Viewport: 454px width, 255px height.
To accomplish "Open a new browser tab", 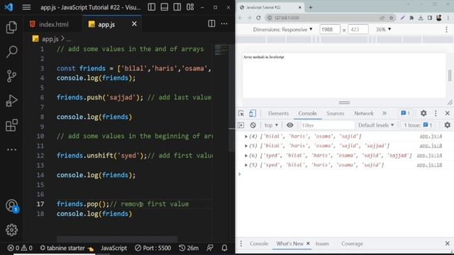I will [x=311, y=8].
